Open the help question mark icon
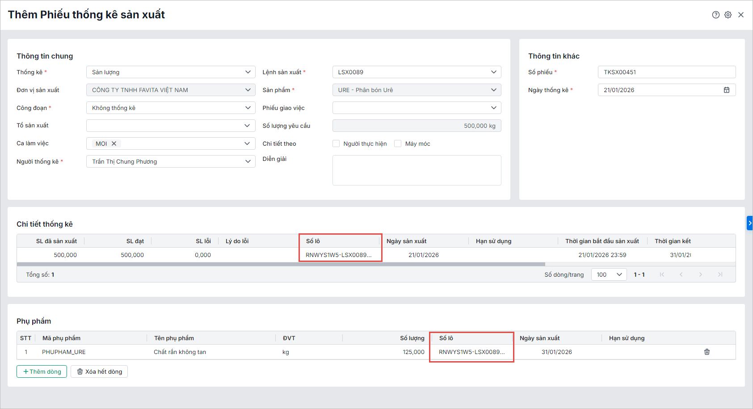 715,15
